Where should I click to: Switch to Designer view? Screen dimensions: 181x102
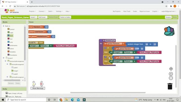pyautogui.click(x=168, y=17)
